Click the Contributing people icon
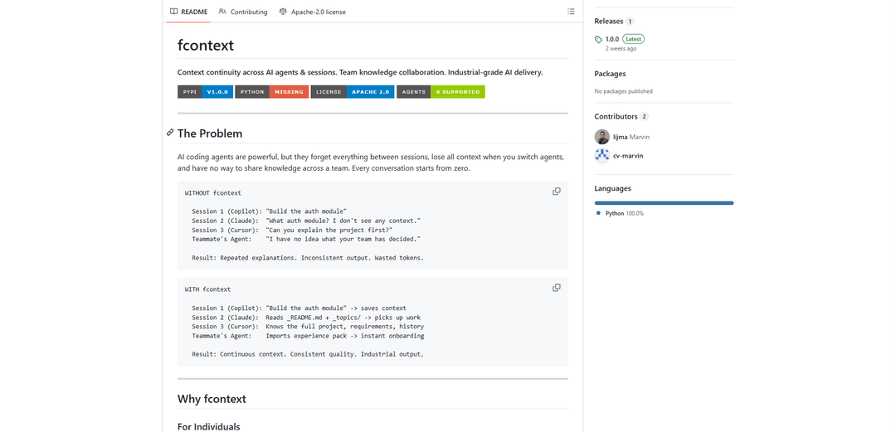The width and height of the screenshot is (896, 432). [x=222, y=12]
